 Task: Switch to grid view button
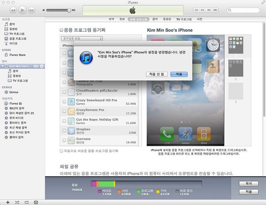tap(209, 10)
